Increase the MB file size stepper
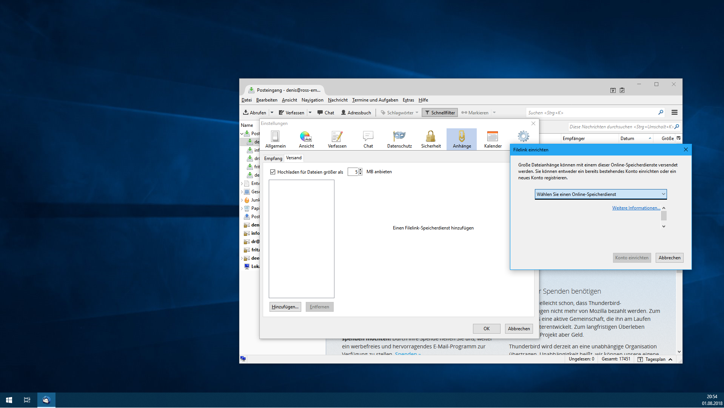Image resolution: width=724 pixels, height=408 pixels. pyautogui.click(x=360, y=170)
